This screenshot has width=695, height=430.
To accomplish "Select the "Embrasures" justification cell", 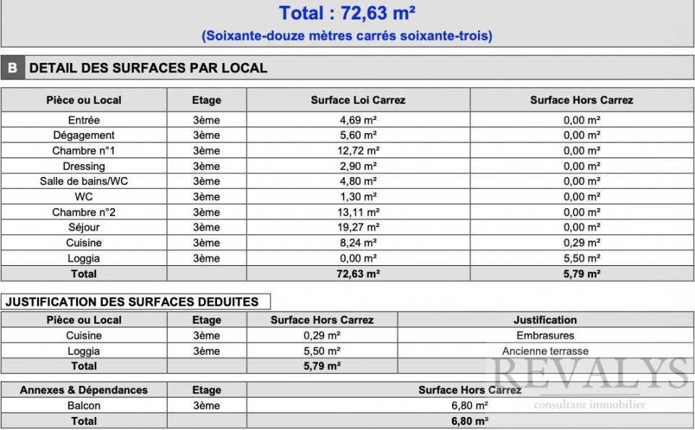I will coord(545,335).
